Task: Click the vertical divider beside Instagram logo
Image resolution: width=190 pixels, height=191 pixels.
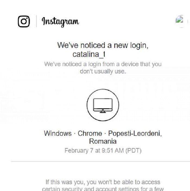Action: click(37, 21)
